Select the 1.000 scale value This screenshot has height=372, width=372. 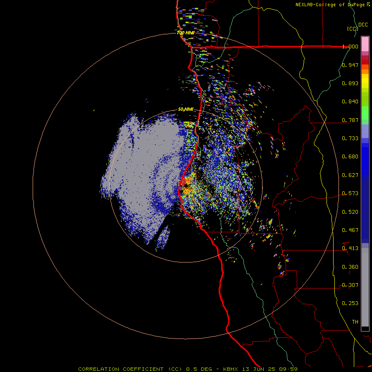tap(350, 46)
